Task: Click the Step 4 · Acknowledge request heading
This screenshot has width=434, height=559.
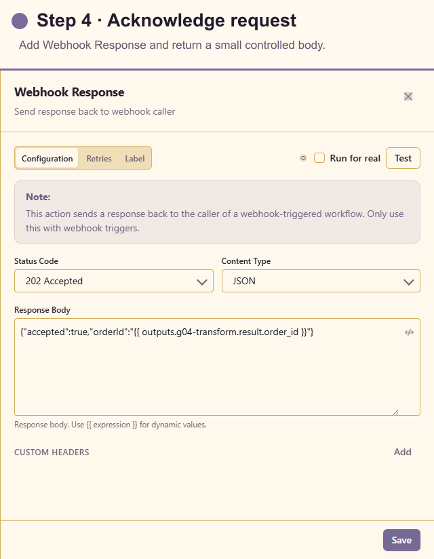Action: [166, 20]
